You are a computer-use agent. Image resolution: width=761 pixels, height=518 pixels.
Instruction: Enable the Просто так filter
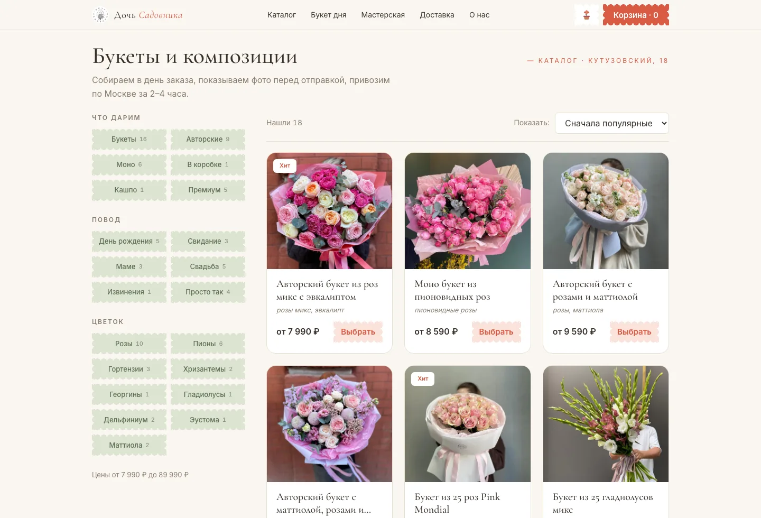tap(208, 292)
